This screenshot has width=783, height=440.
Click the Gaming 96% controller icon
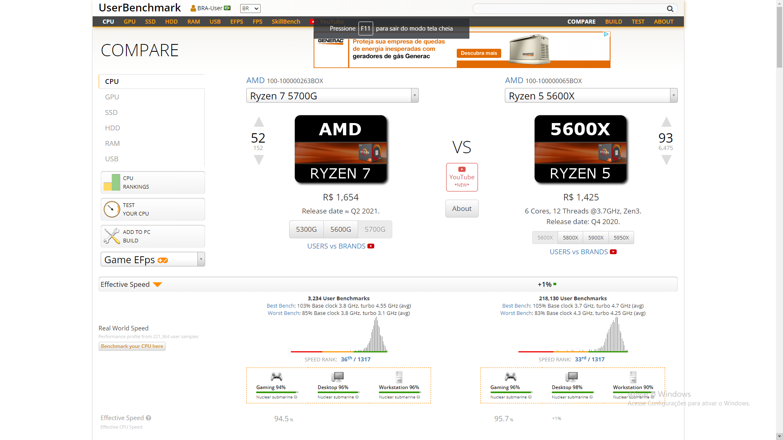point(511,376)
